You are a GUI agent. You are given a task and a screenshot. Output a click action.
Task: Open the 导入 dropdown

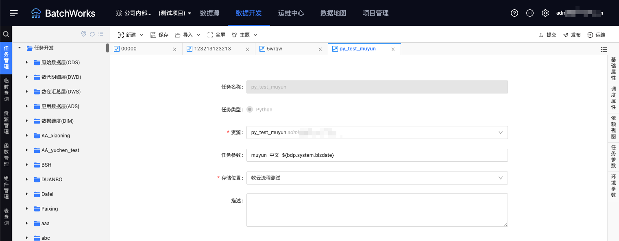(x=188, y=35)
